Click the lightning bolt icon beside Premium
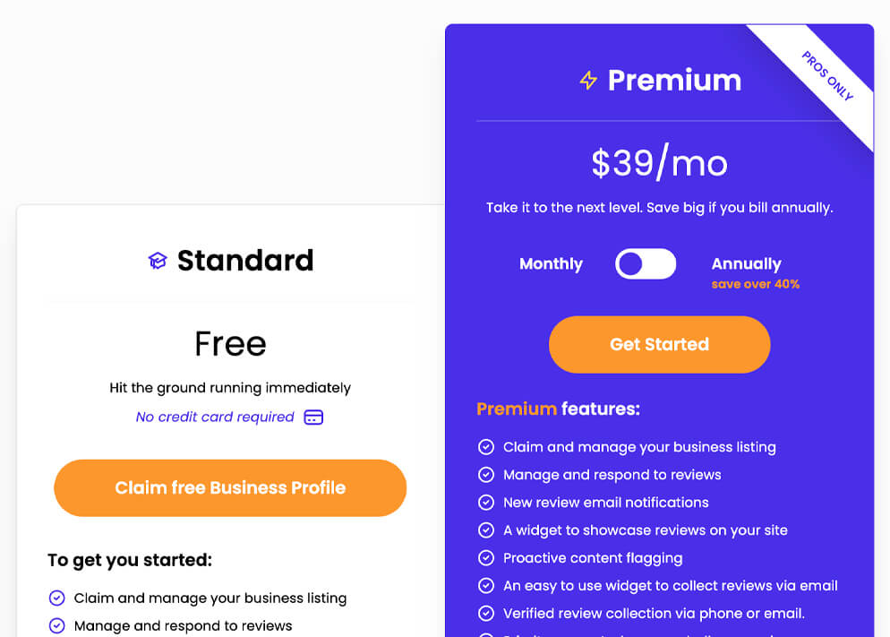The width and height of the screenshot is (890, 637). point(588,81)
